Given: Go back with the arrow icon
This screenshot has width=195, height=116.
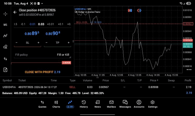Looking at the screenshot, I should pos(15,12).
